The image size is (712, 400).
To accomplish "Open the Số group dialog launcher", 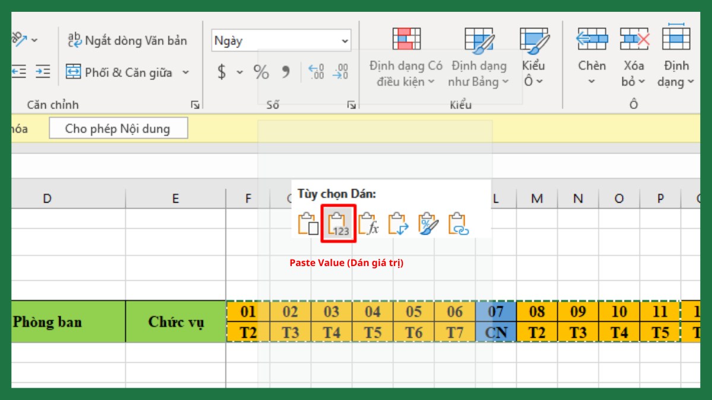I will [x=352, y=105].
